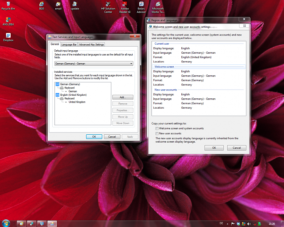Switch to the General tab
The width and height of the screenshot is (284, 227).
(x=55, y=44)
